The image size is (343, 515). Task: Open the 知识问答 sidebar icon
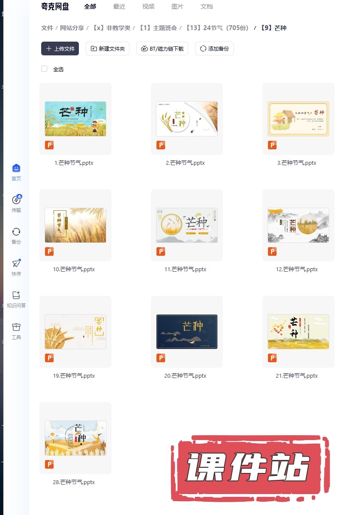(x=16, y=295)
